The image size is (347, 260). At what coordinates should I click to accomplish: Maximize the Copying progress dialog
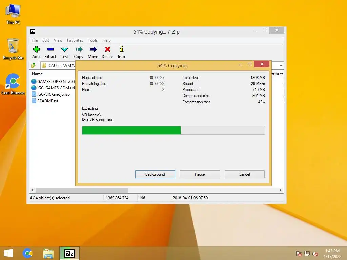[x=250, y=64]
